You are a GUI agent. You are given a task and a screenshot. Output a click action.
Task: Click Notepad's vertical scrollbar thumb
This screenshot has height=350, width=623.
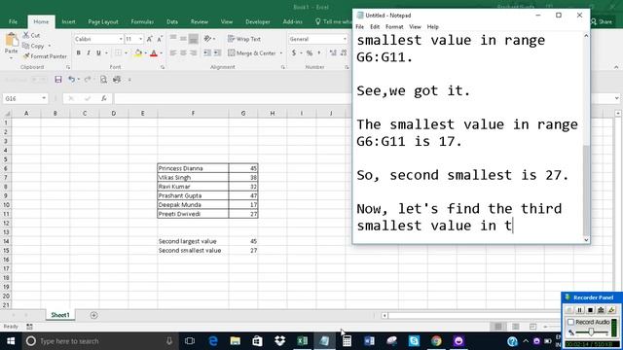tap(586, 191)
